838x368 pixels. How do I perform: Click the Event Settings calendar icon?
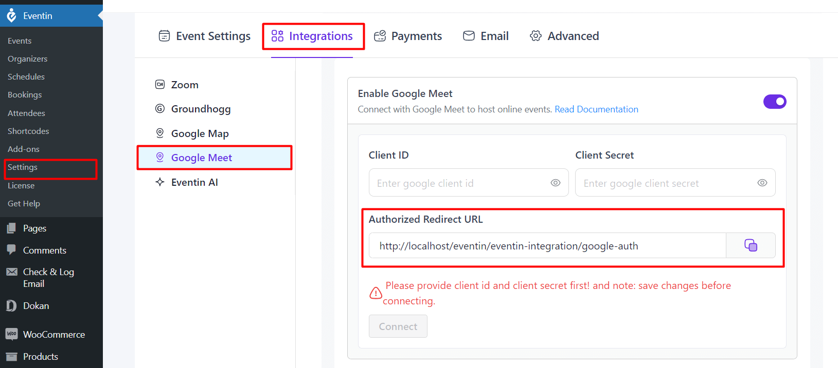[x=164, y=36]
